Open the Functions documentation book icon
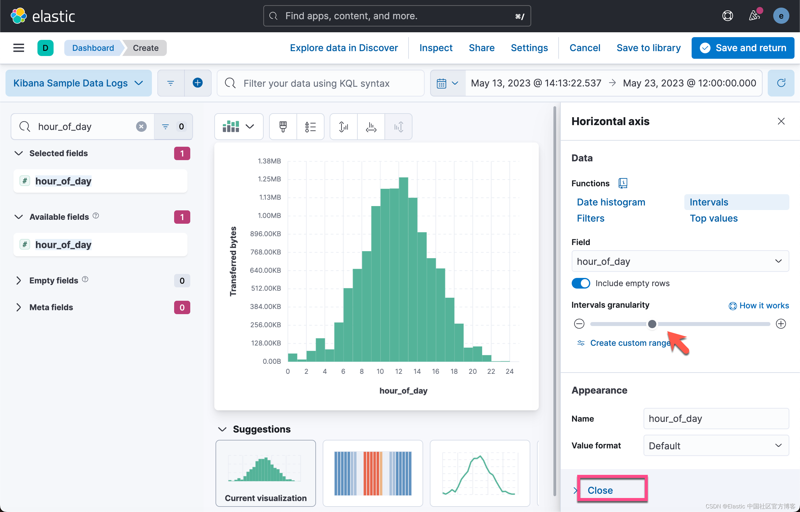800x512 pixels. [623, 183]
